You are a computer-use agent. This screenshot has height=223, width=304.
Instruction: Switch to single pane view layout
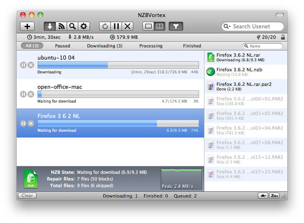[x=148, y=26]
